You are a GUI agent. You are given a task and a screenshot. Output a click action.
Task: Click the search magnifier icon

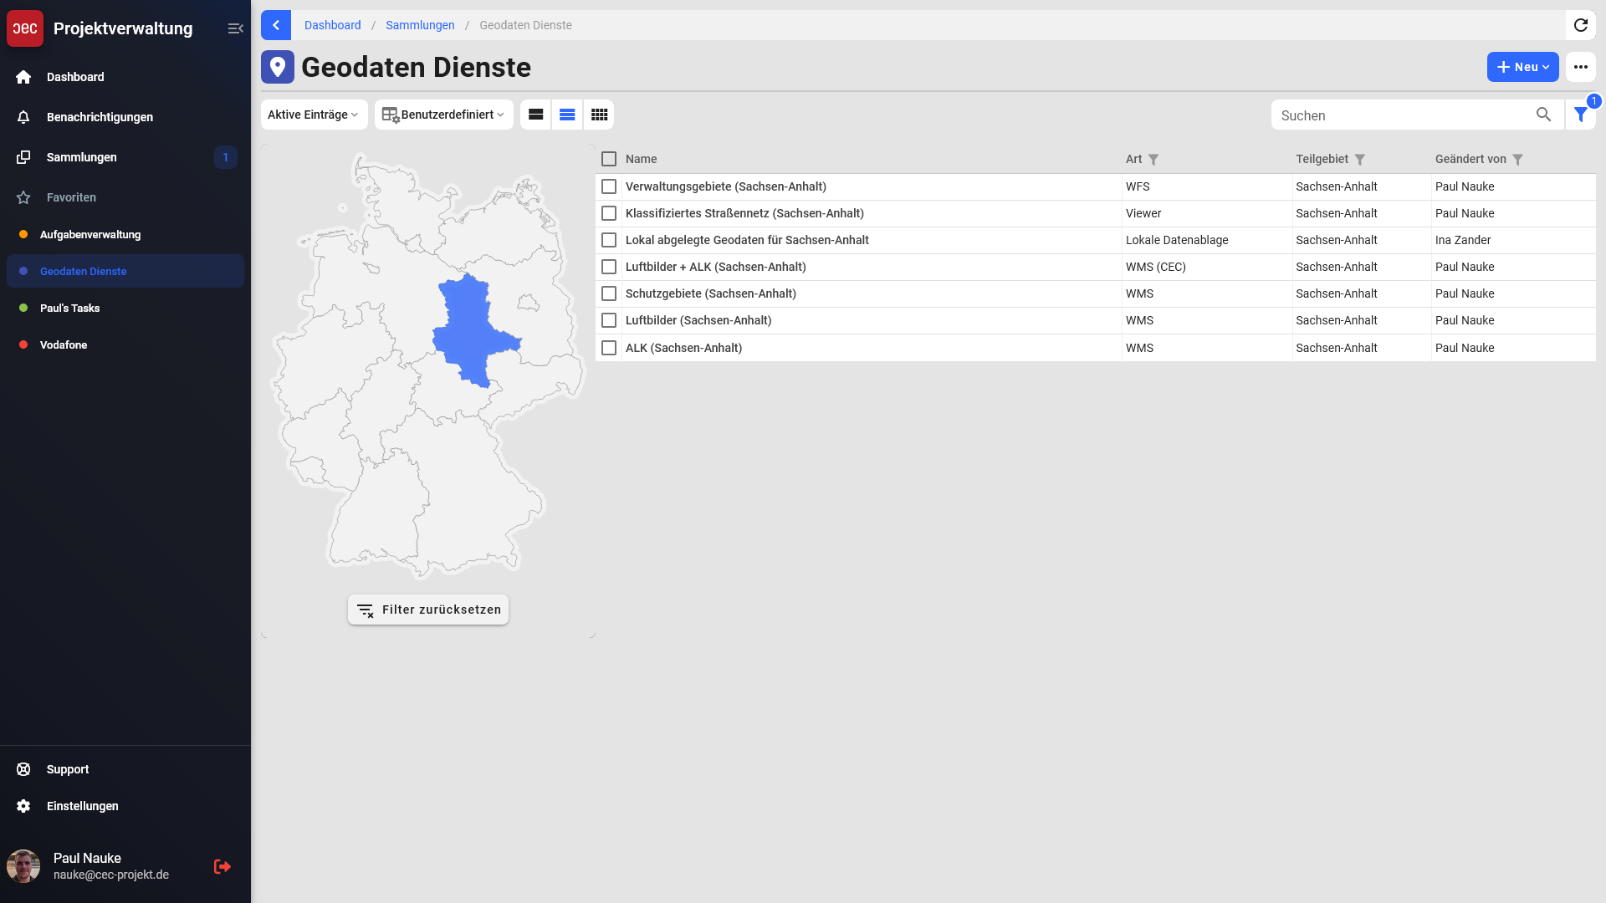[x=1543, y=115]
